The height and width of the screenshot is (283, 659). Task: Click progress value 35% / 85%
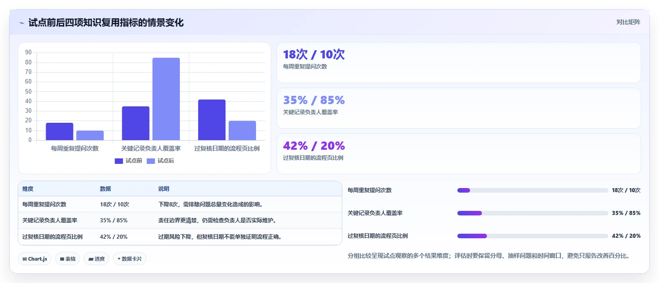click(x=626, y=213)
